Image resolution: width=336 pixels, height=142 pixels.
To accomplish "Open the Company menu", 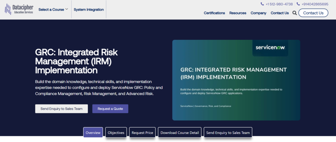I will [259, 13].
